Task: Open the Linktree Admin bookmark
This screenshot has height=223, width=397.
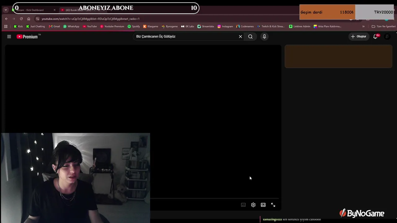Action: [300, 26]
